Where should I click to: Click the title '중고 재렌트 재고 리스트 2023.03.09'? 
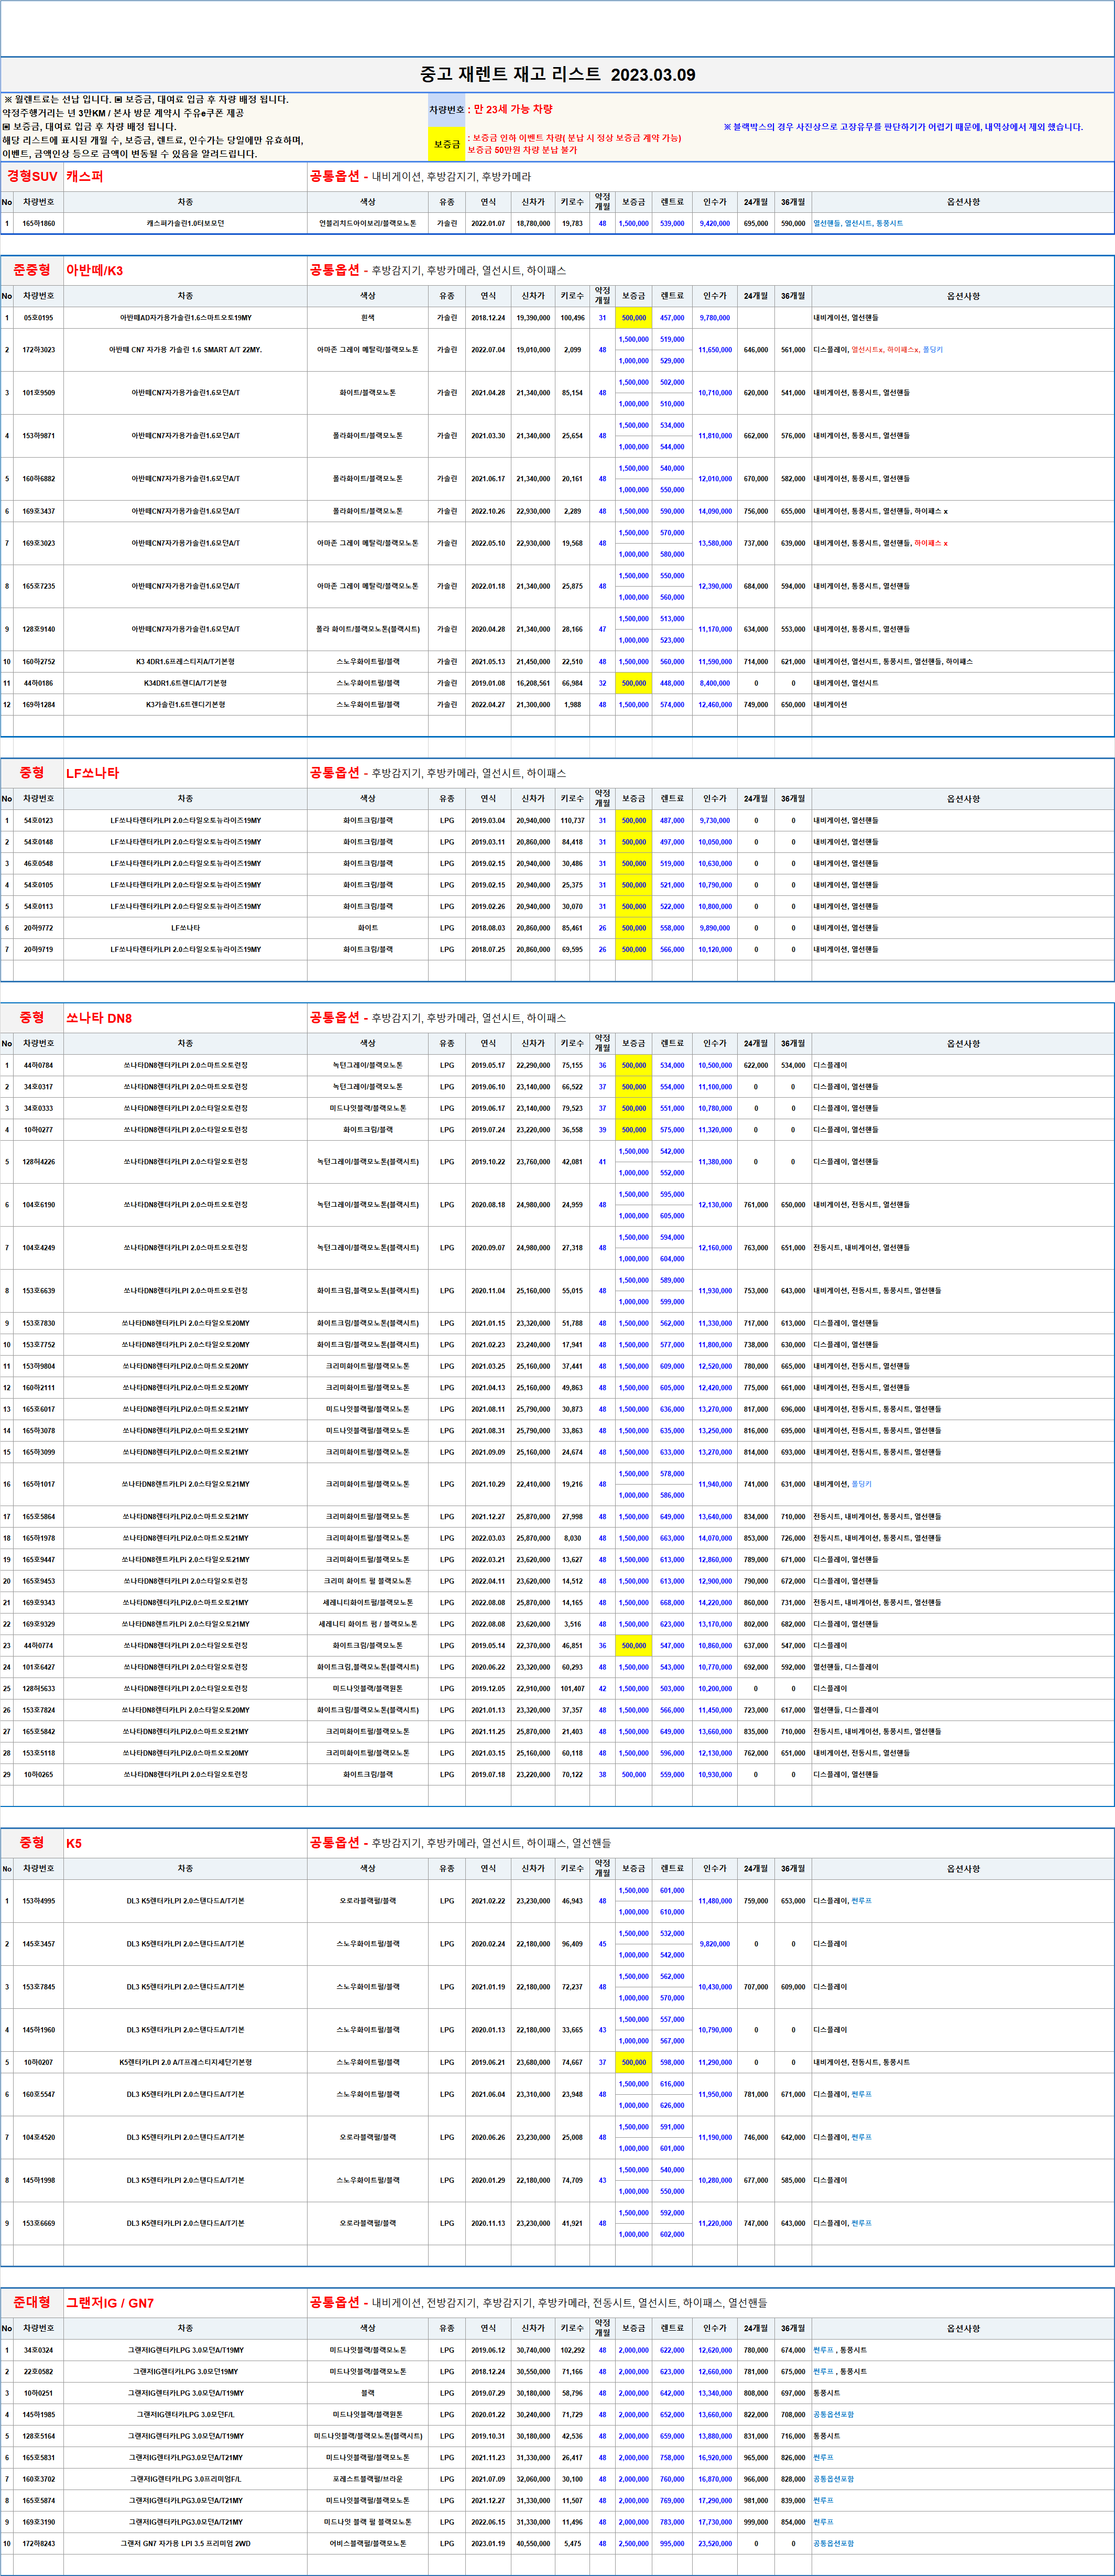[x=557, y=74]
